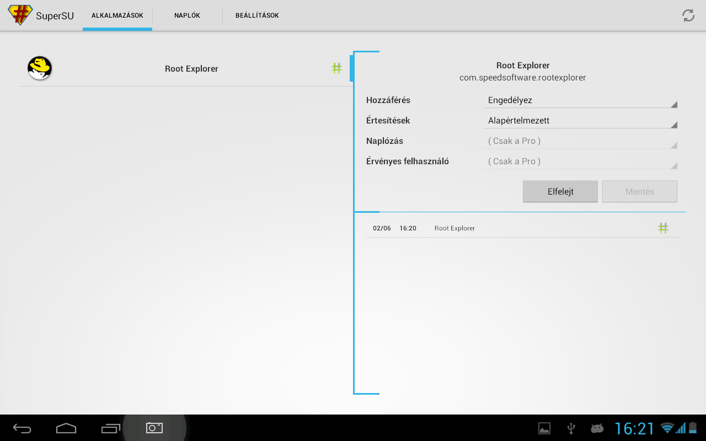The image size is (706, 441).
Task: Open Értesítések dropdown showing Alapértelmezett
Action: (580, 121)
